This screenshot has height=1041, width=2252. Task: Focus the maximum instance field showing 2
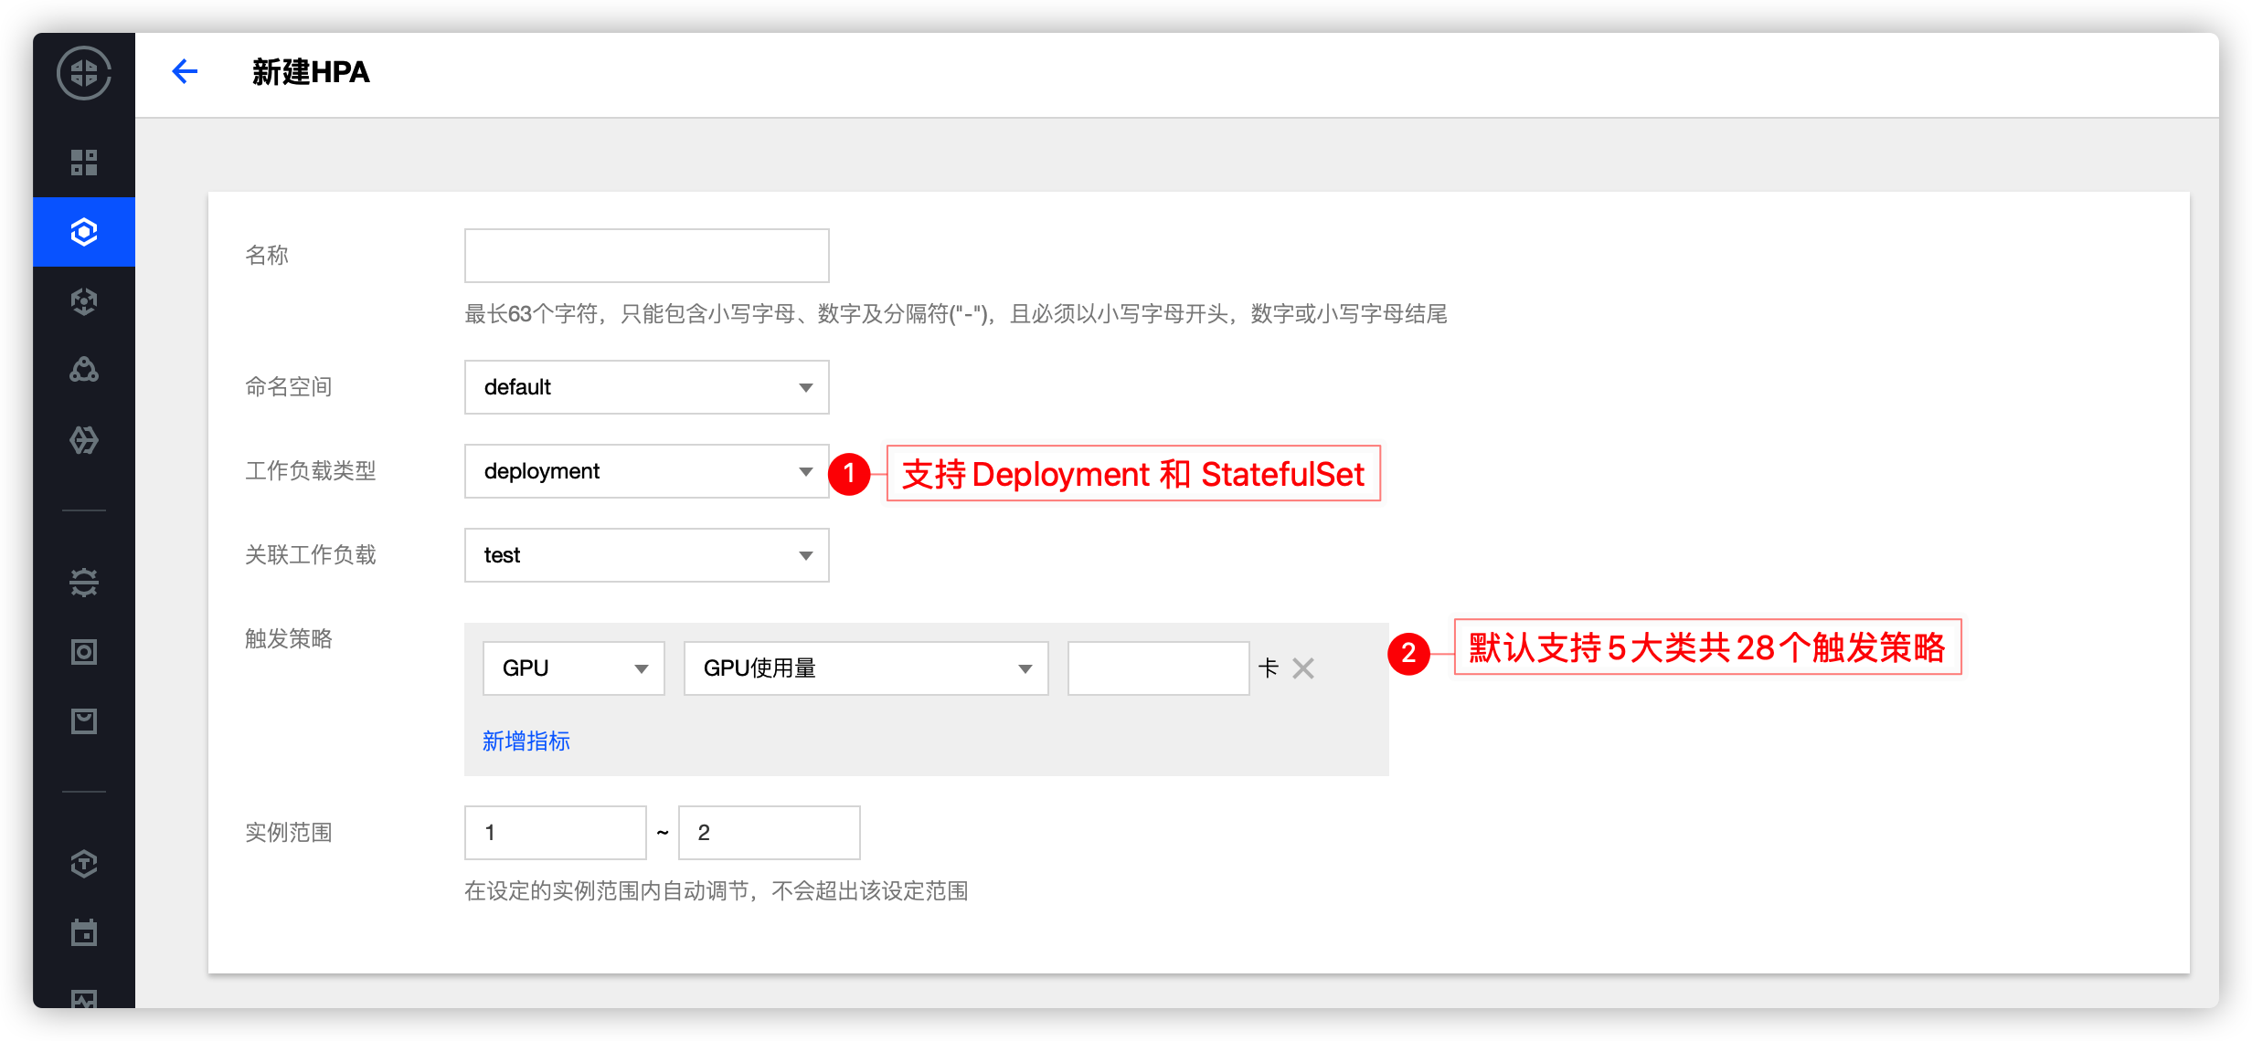pyautogui.click(x=770, y=833)
